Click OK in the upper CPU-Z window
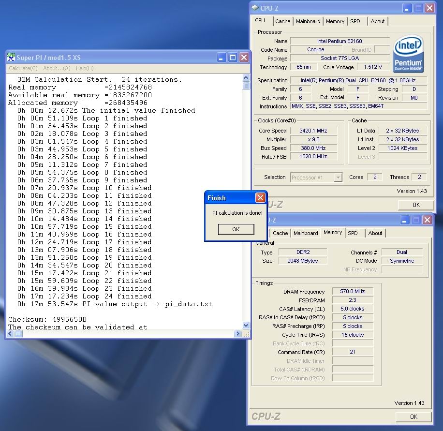 click(x=416, y=205)
